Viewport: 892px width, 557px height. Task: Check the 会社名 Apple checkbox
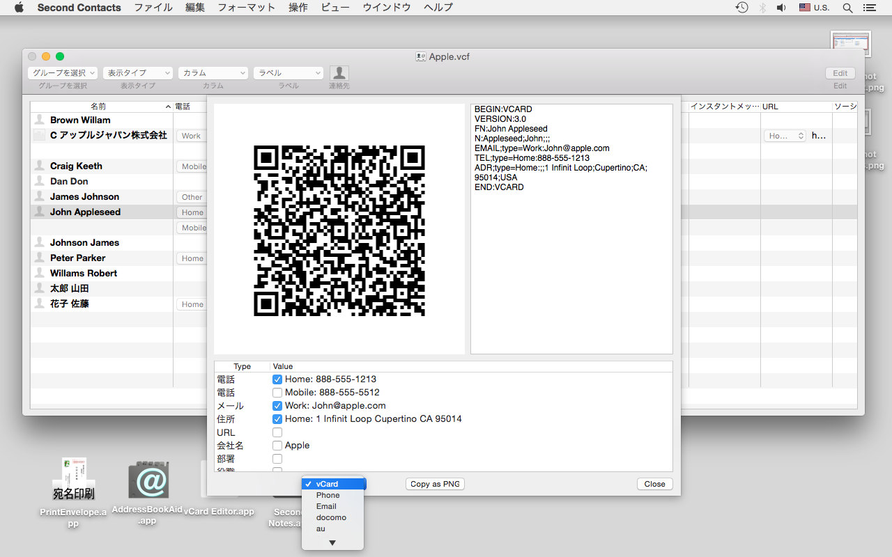click(x=277, y=446)
